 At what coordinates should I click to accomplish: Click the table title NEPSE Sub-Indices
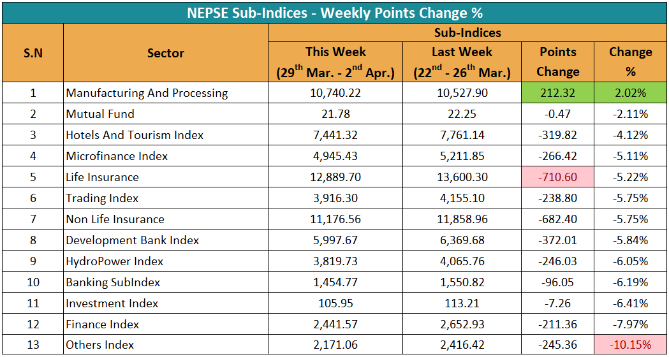(x=335, y=13)
